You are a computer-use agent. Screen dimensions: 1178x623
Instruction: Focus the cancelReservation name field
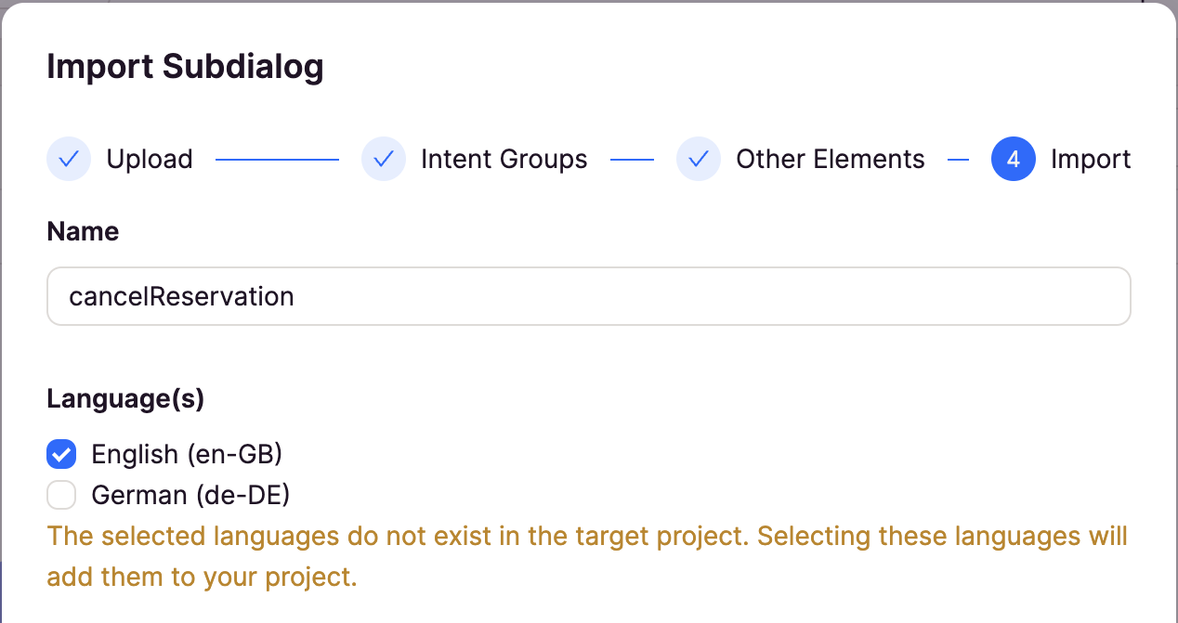point(589,296)
